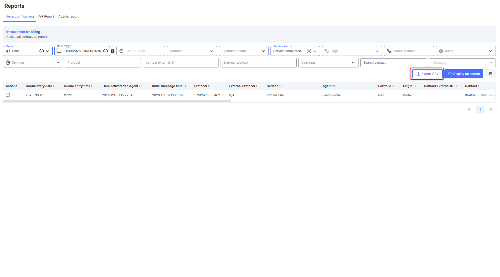Viewport: 500px width, 277px height.
Task: Sort by Queue entry date
Action: pos(54,86)
